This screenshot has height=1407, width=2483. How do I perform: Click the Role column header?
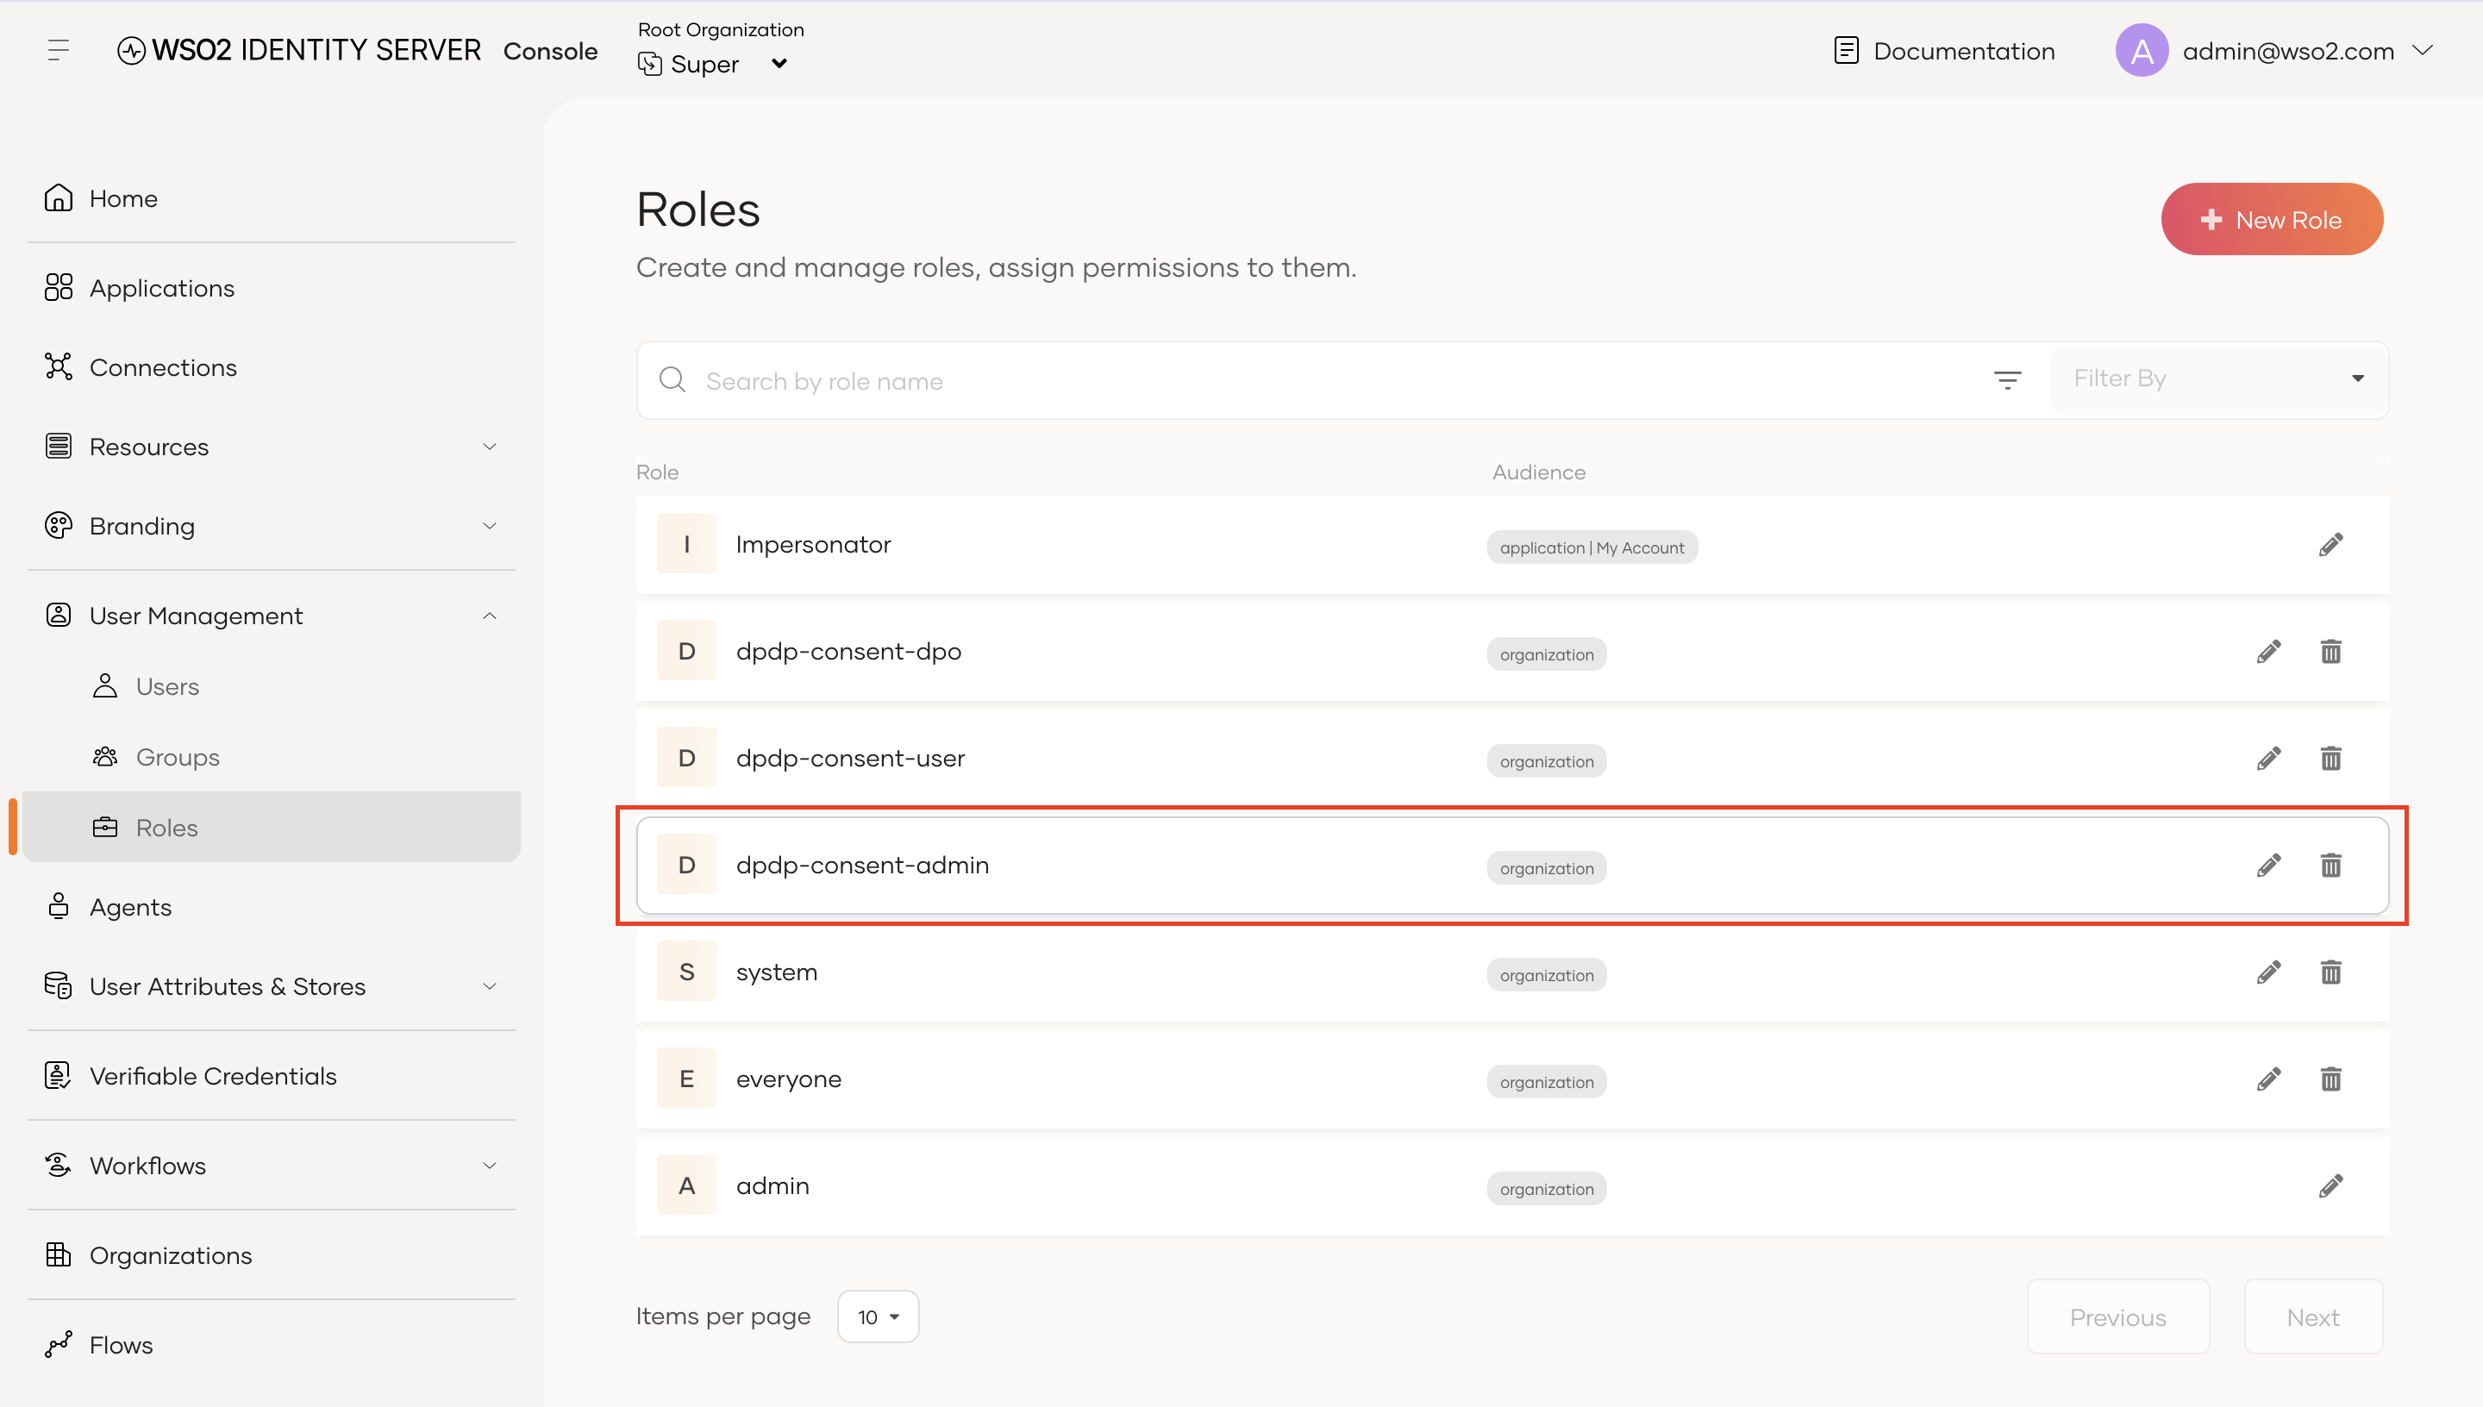click(657, 472)
